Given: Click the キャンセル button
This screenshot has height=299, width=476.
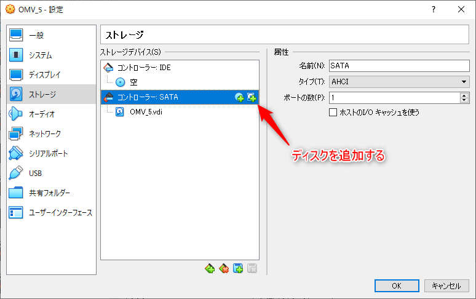Looking at the screenshot, I should click(x=446, y=285).
